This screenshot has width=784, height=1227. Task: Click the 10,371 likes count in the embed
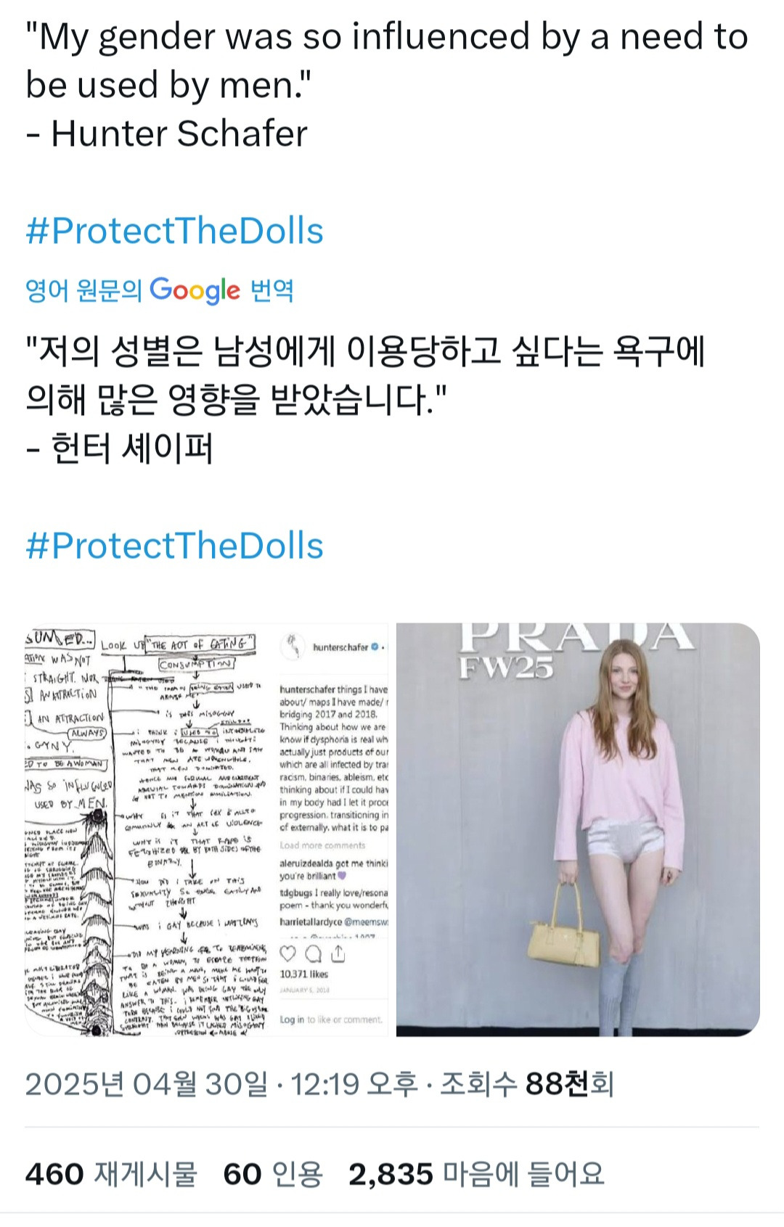[x=304, y=974]
